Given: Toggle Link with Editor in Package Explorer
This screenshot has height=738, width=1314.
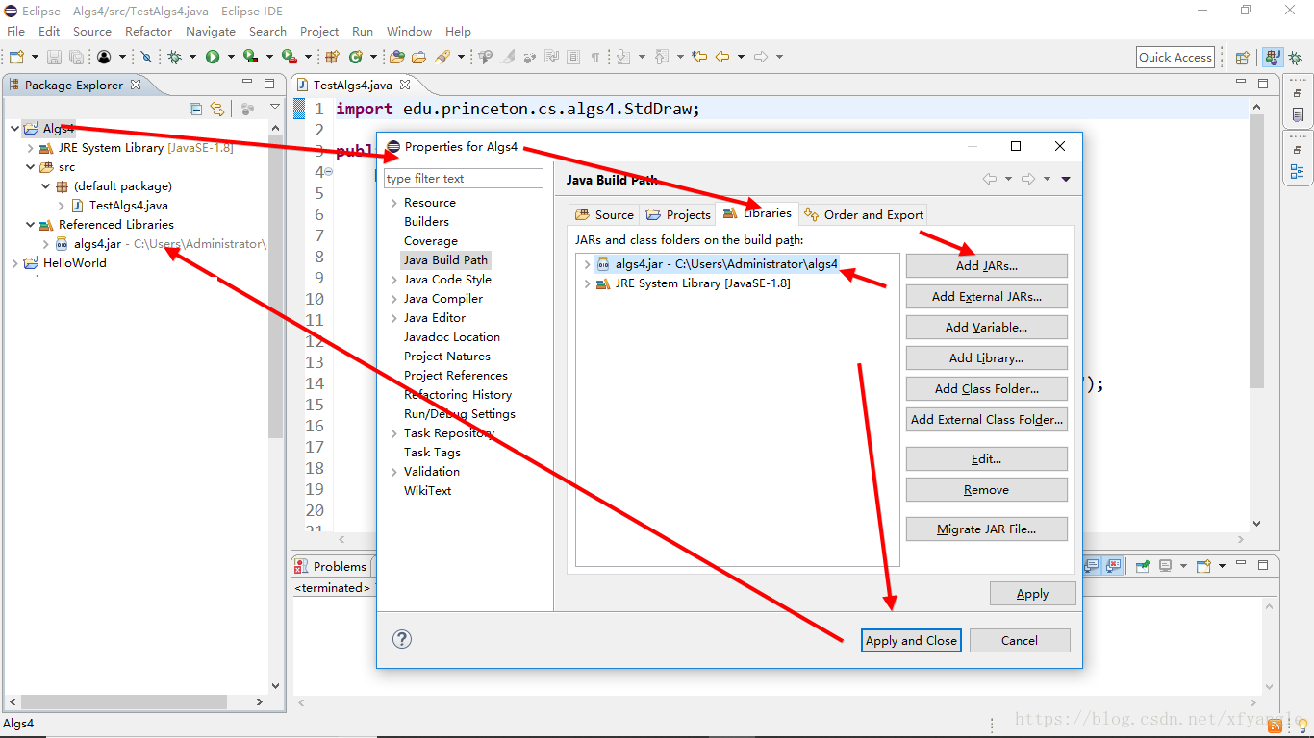Looking at the screenshot, I should (217, 109).
